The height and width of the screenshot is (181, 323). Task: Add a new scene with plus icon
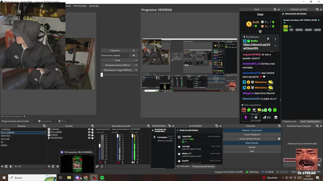click(x=2, y=166)
